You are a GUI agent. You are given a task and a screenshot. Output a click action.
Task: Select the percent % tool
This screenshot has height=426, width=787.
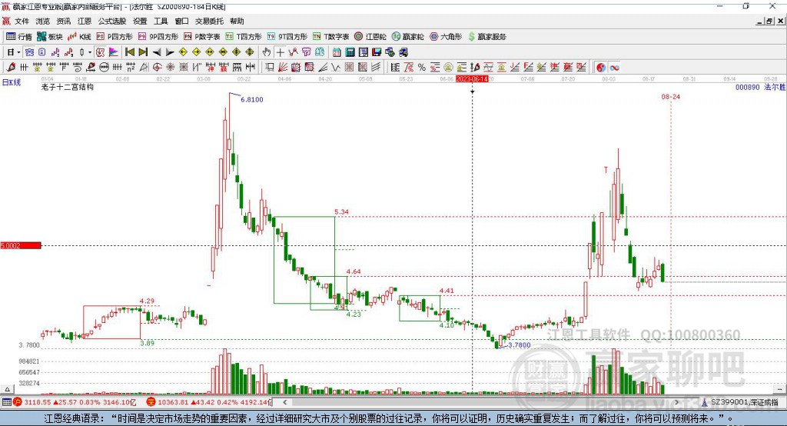(422, 68)
